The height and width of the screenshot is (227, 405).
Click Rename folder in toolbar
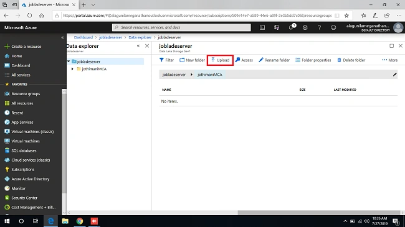(274, 60)
